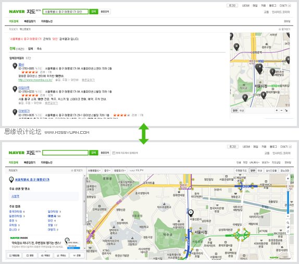299x264 pixels.
Task: Select pin H on the results mini map
Action: (x=236, y=47)
